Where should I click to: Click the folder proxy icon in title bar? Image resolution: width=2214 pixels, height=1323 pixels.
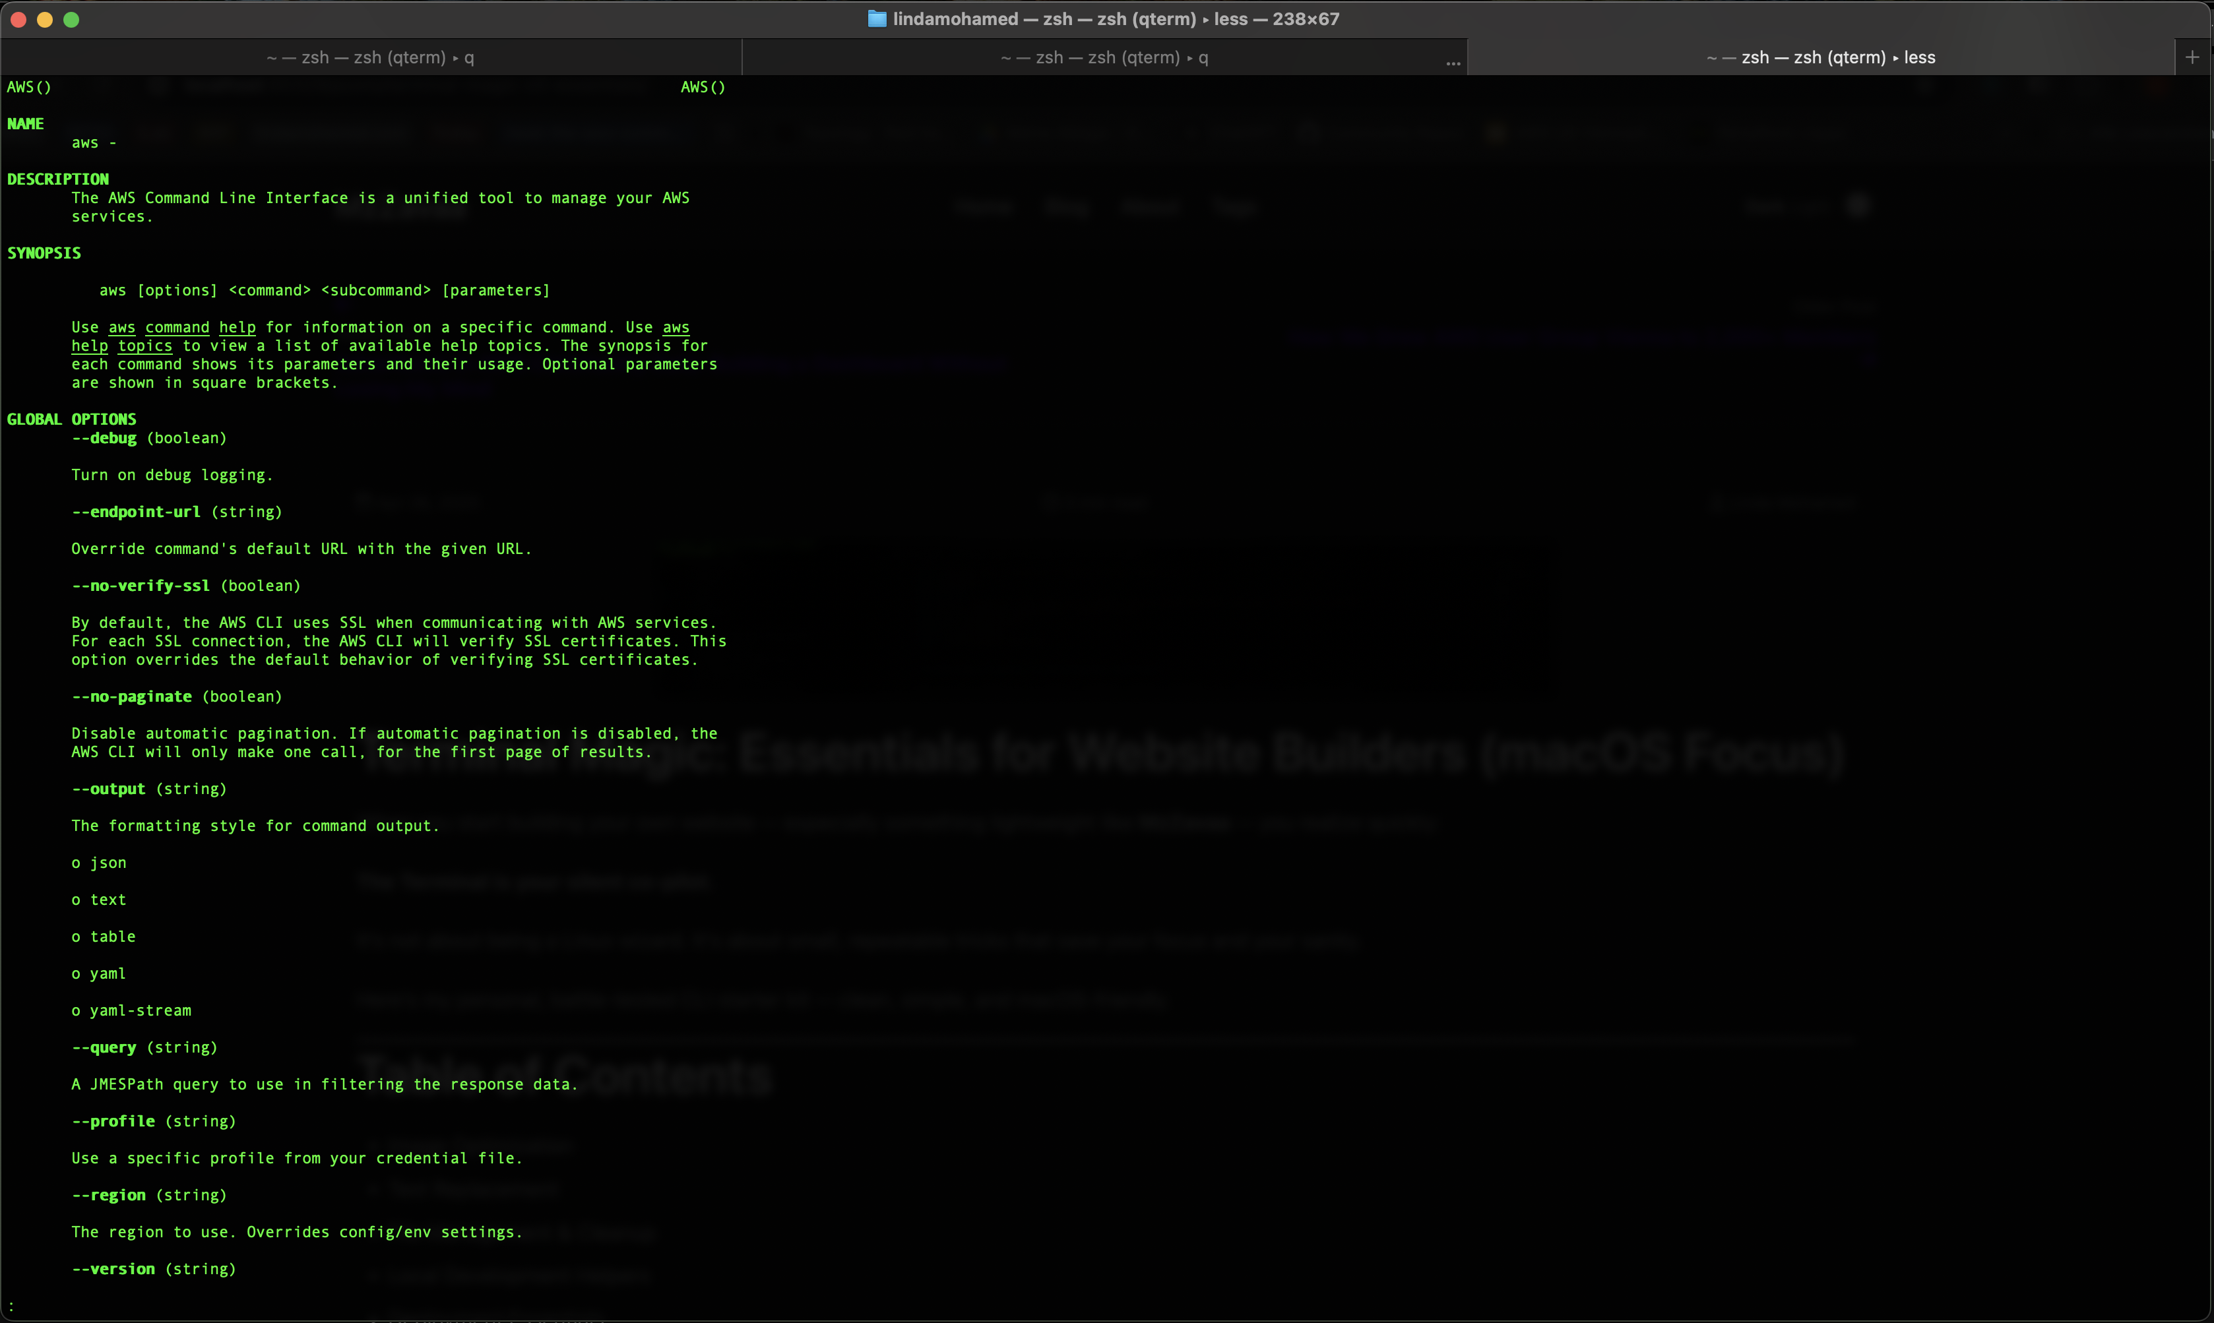point(877,18)
